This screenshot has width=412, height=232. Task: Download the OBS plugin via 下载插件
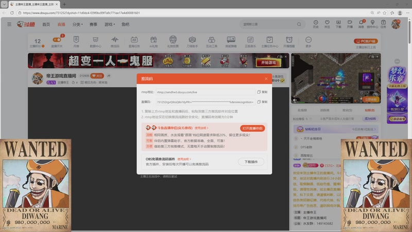click(251, 162)
